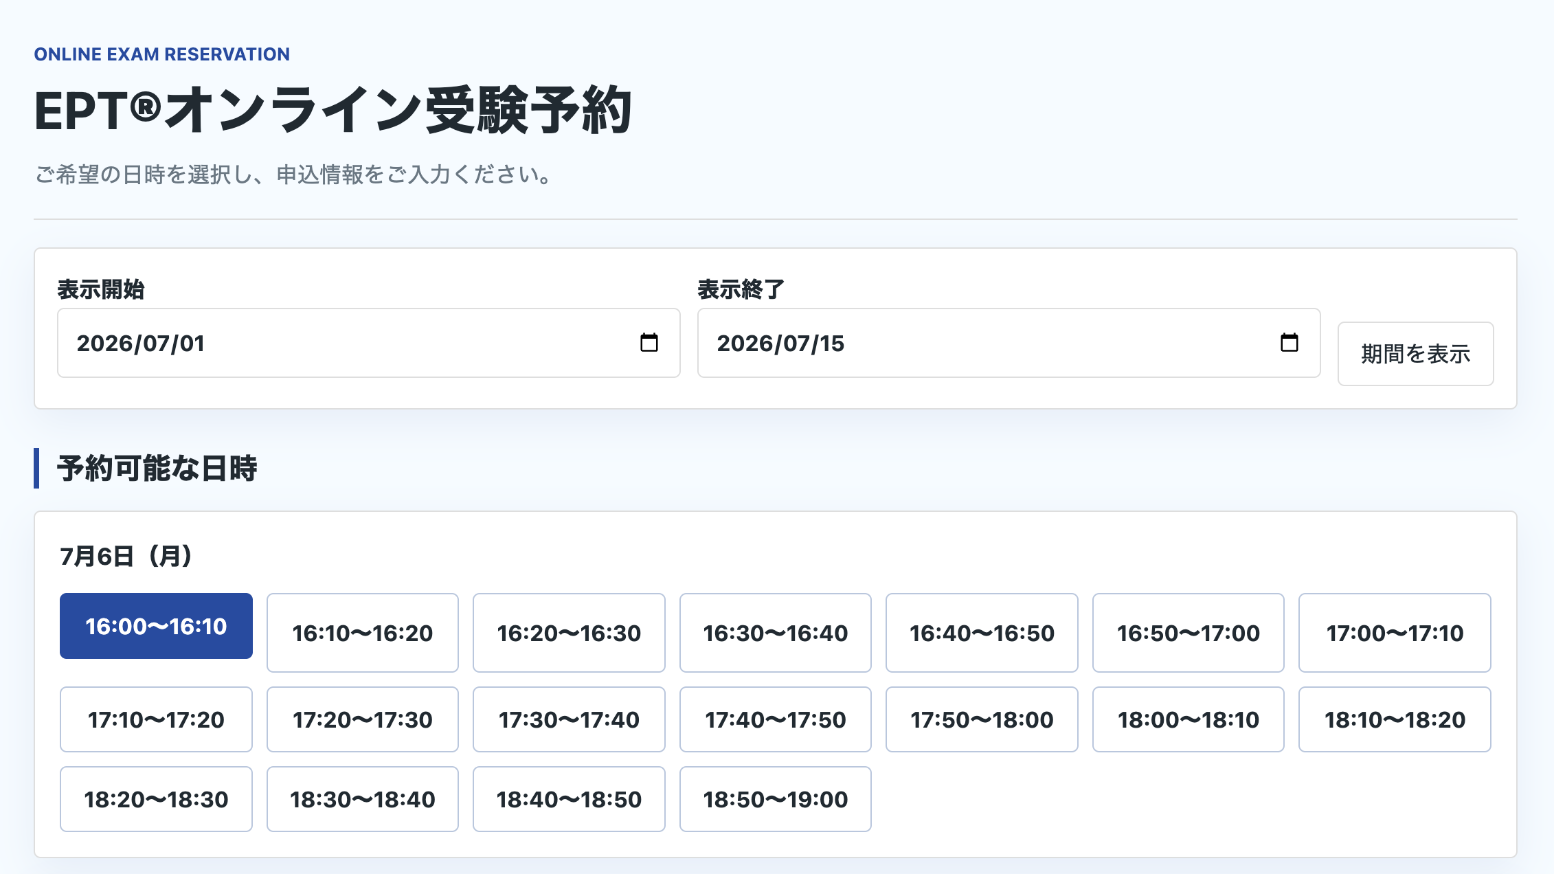
Task: Click the 期間を表示 button
Action: (1415, 354)
